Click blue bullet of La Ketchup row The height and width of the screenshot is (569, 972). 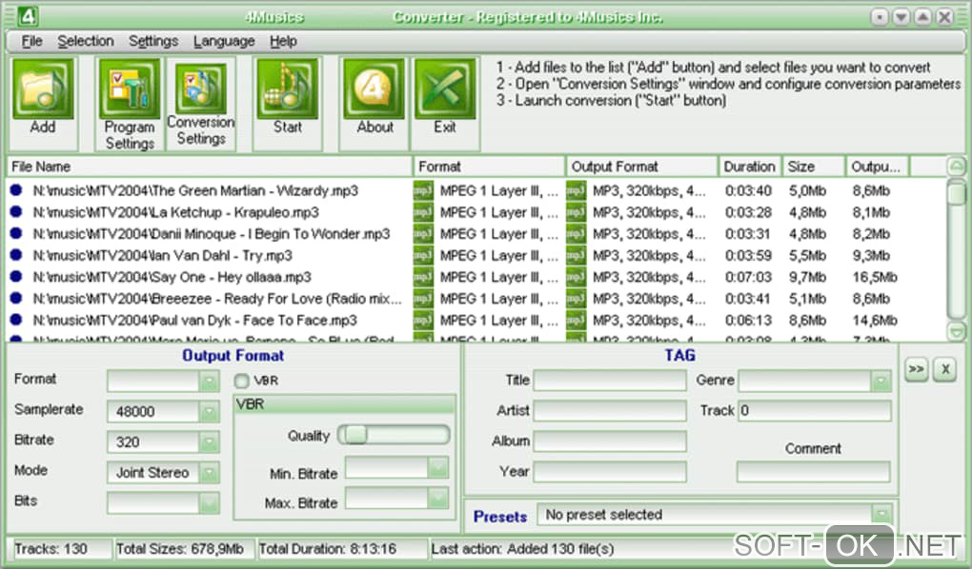(17, 212)
